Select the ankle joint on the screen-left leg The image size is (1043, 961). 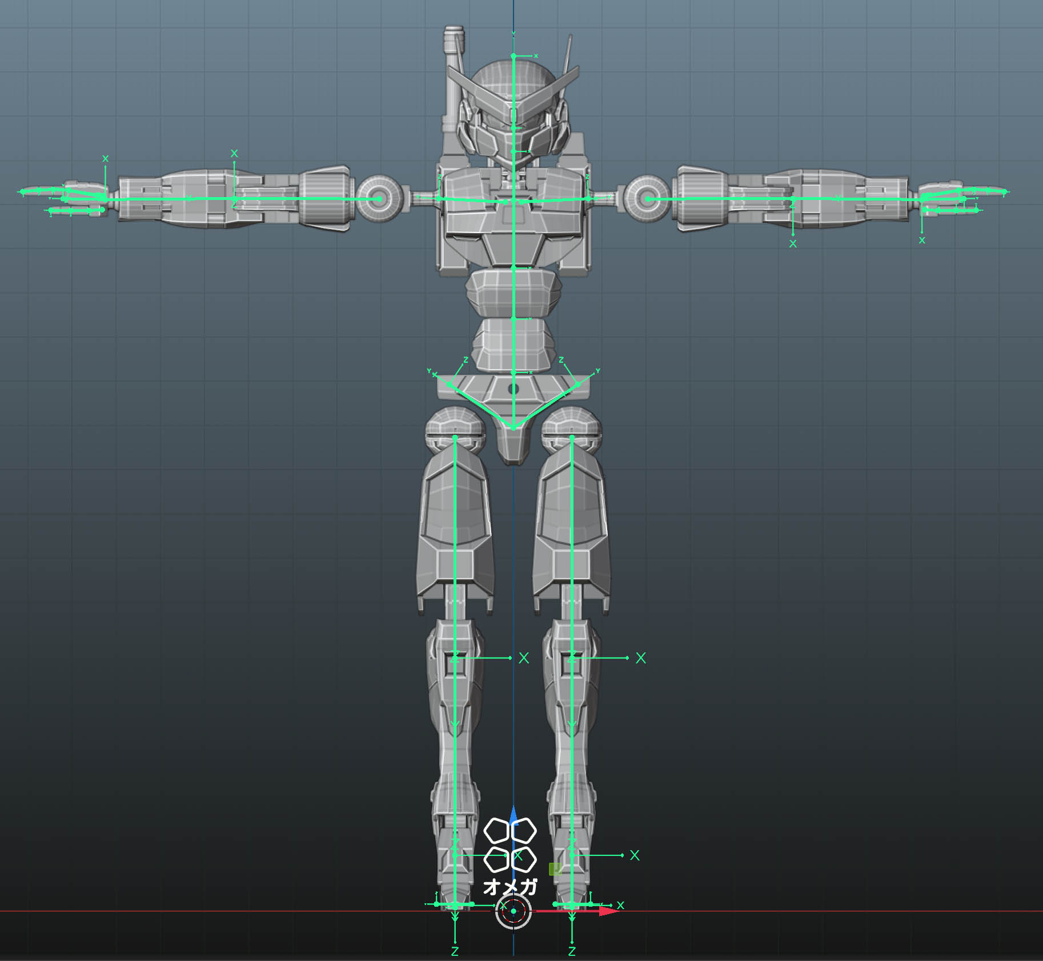[455, 855]
